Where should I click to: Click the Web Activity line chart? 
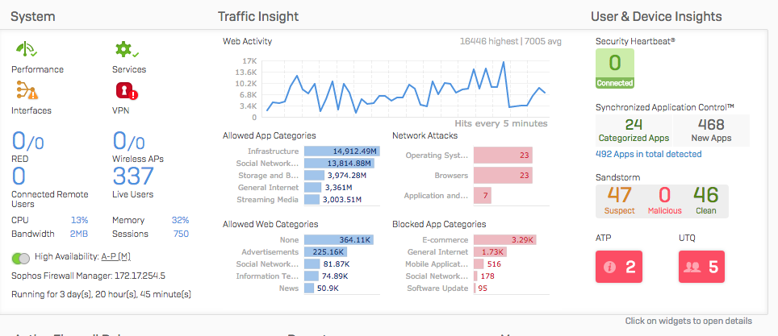pyautogui.click(x=406, y=89)
